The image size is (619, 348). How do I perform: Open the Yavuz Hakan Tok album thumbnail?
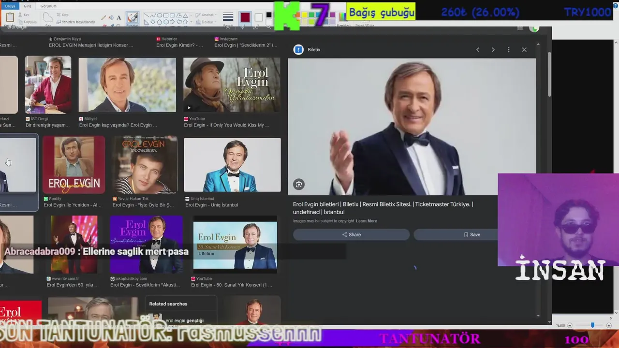coord(145,165)
